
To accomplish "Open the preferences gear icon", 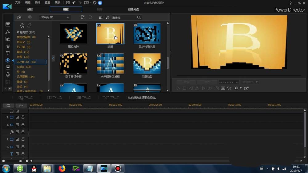I will tap(95, 3).
